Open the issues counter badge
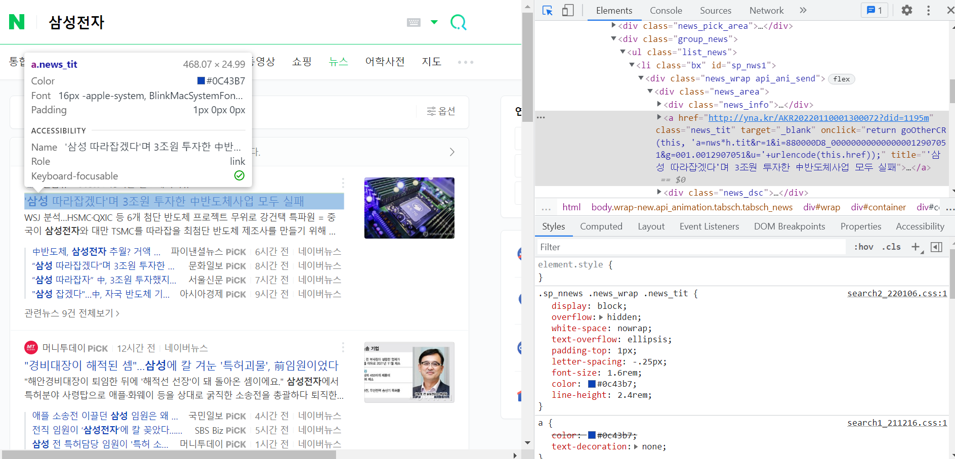Viewport: 955px width, 459px height. pos(875,10)
